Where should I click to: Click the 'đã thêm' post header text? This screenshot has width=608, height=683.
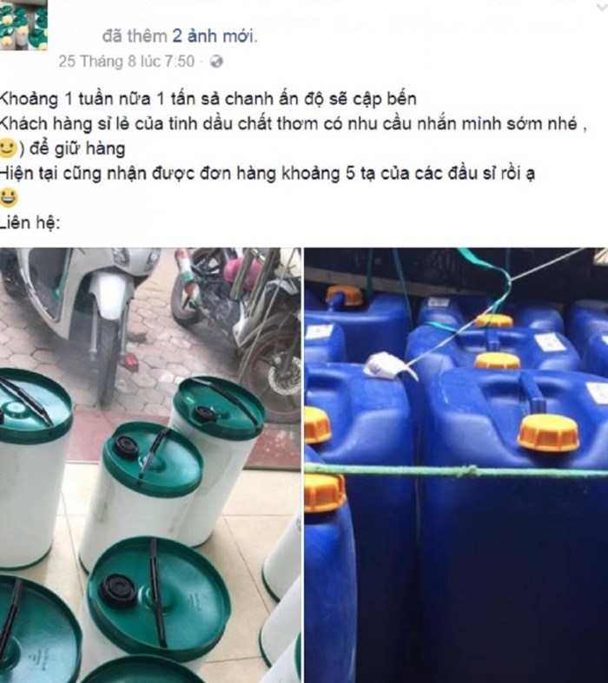pyautogui.click(x=135, y=36)
